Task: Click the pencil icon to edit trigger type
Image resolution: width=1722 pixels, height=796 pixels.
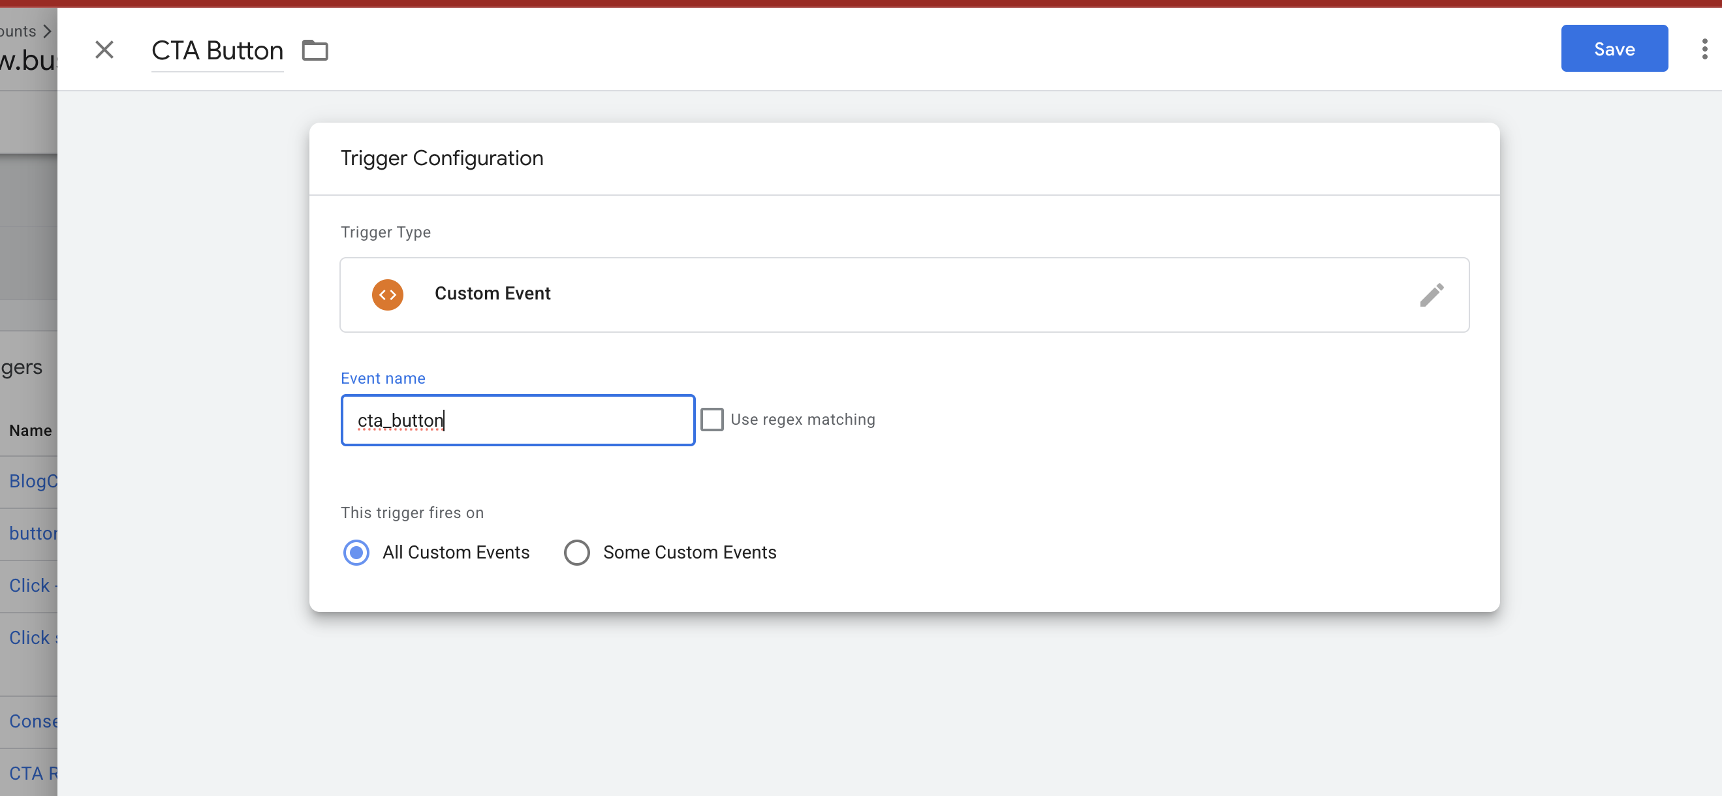Action: [x=1432, y=295]
